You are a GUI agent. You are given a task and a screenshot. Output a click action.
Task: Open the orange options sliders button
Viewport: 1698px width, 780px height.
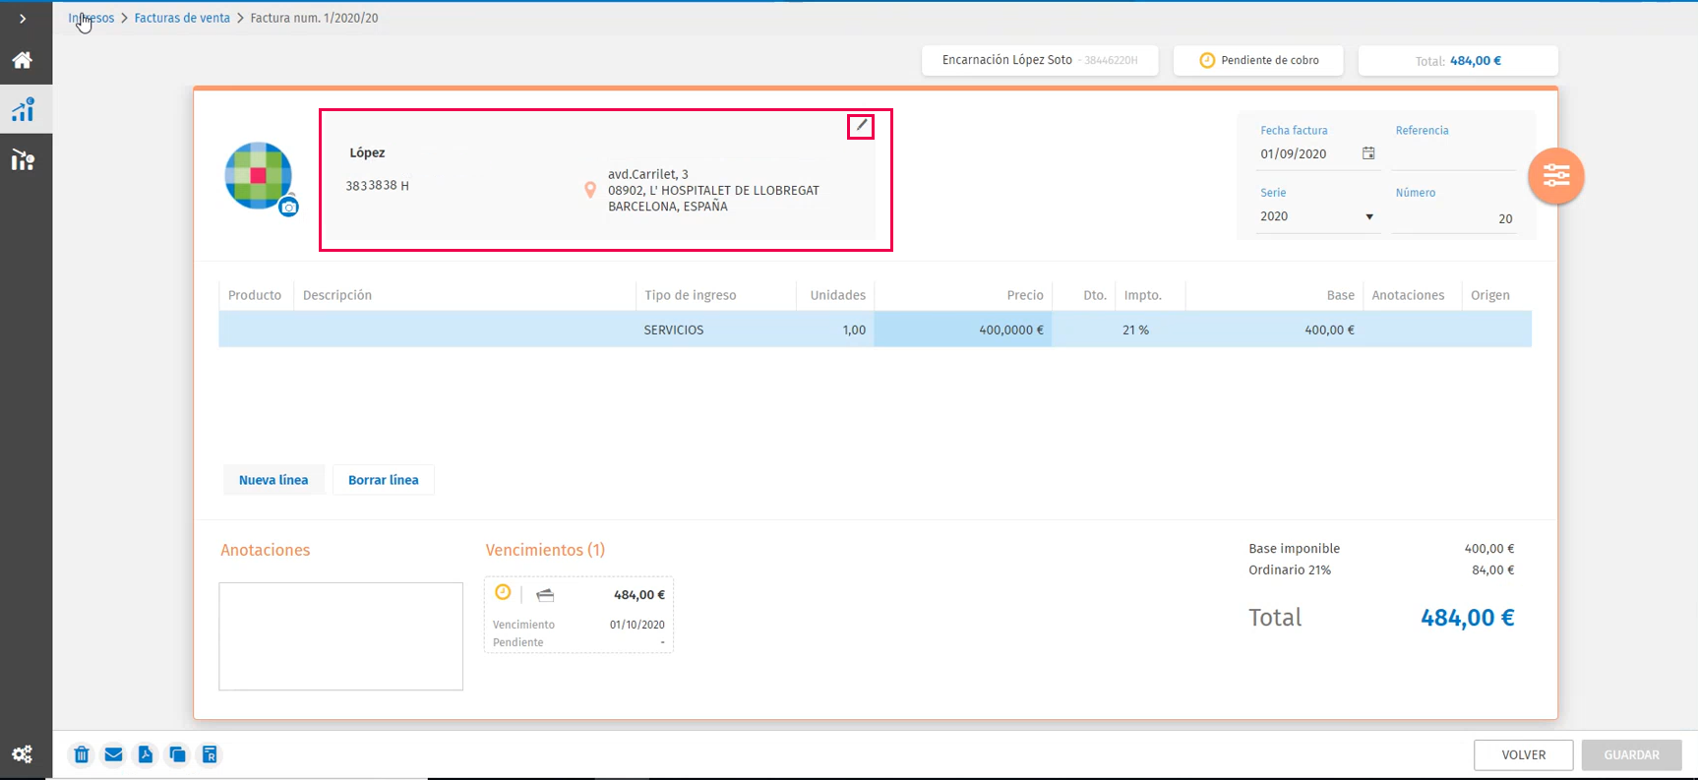[1555, 176]
